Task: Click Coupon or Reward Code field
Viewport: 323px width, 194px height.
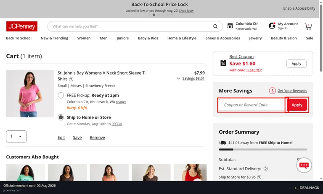Action: [252, 105]
